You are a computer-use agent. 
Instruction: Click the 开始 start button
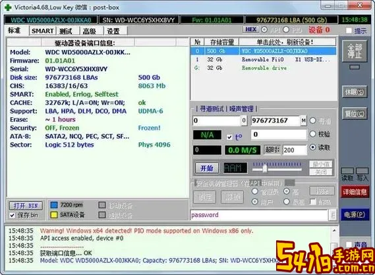click(207, 168)
